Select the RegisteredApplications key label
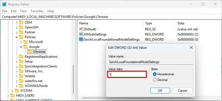The height and width of the screenshot is (101, 222). pos(41,56)
